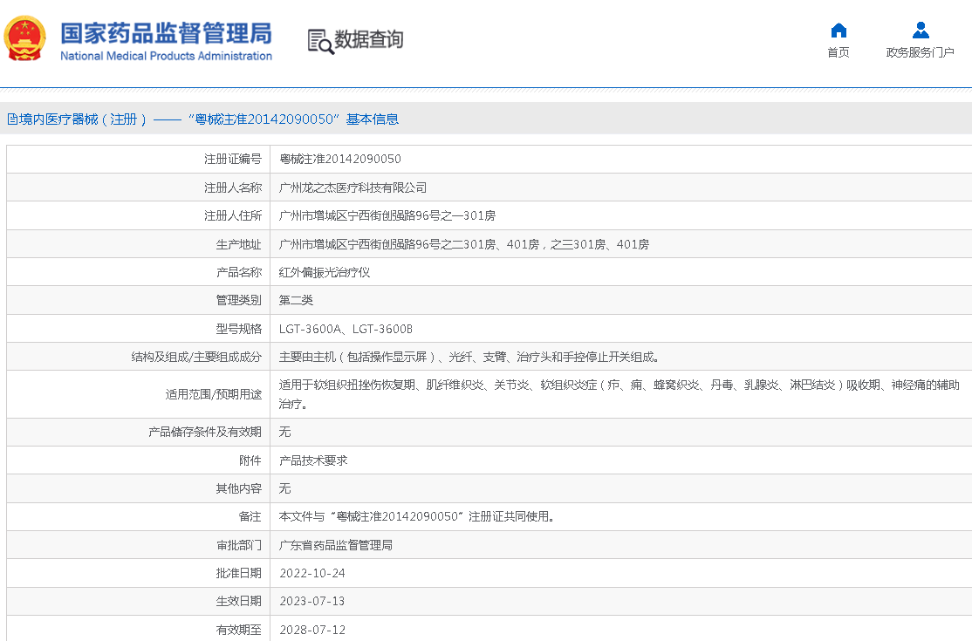Click the 数据查询 magnifier document icon

point(320,40)
